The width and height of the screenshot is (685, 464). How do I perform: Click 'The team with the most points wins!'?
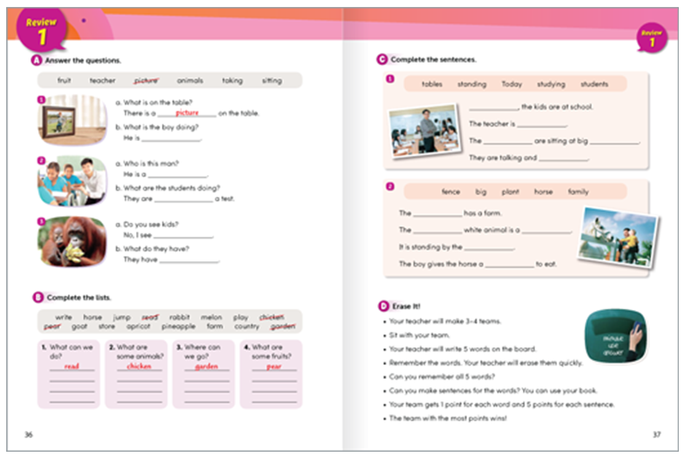(448, 418)
